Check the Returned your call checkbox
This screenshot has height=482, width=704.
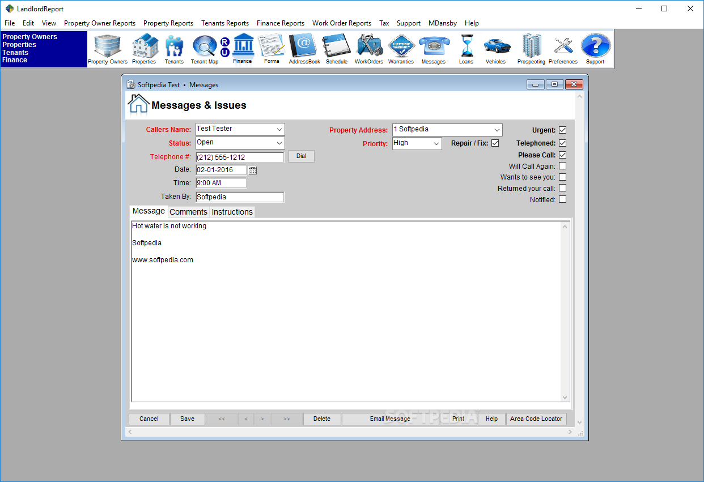click(562, 188)
